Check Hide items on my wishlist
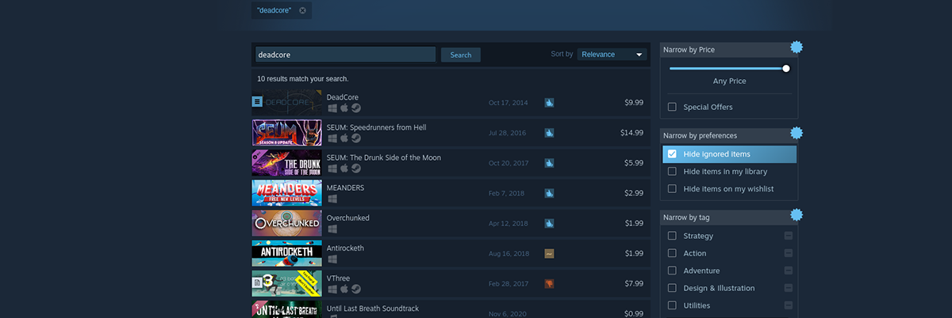 [672, 188]
